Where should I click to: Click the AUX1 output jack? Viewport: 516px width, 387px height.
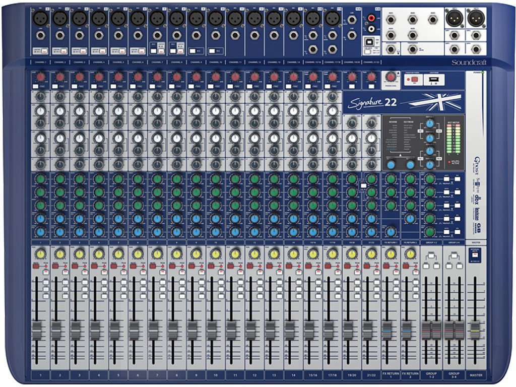click(391, 20)
